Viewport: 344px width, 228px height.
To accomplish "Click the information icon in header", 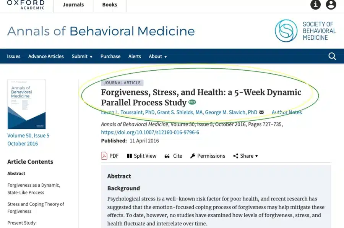I will click(x=315, y=5).
